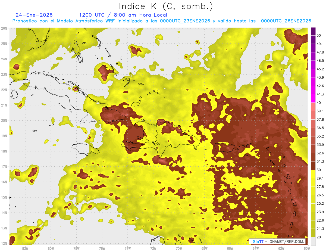Click the colorbar value '45.2'
The height and width of the screenshot is (252, 326).
point(320,69)
